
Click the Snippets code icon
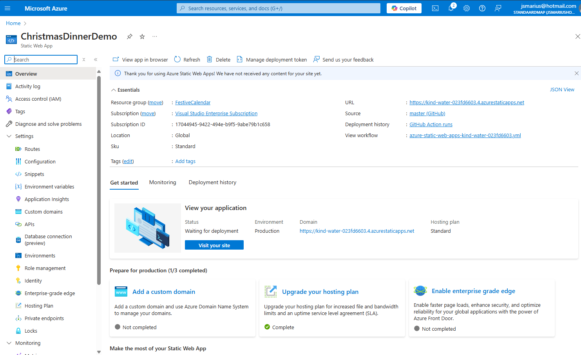click(18, 174)
